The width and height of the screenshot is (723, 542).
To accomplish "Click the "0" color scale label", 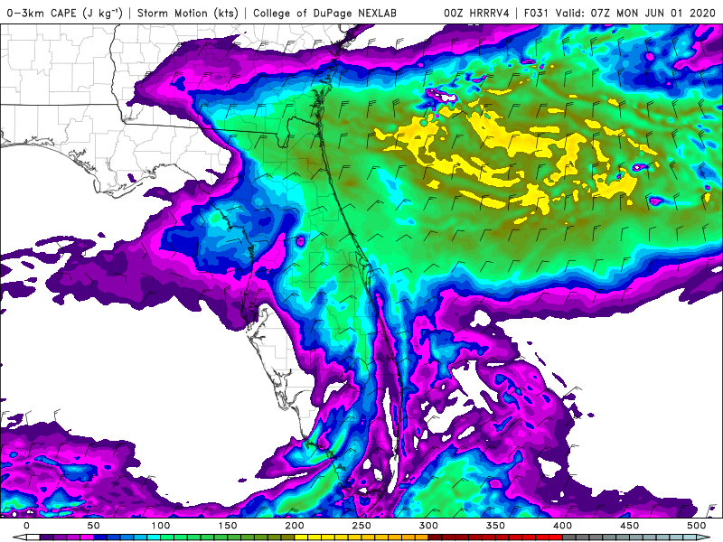I will [26, 526].
